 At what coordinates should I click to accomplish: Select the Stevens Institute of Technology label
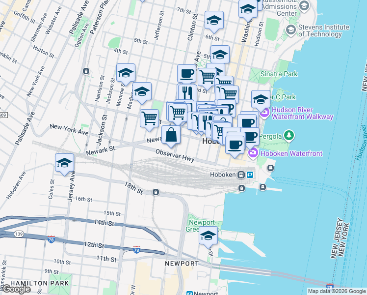[x=324, y=30]
